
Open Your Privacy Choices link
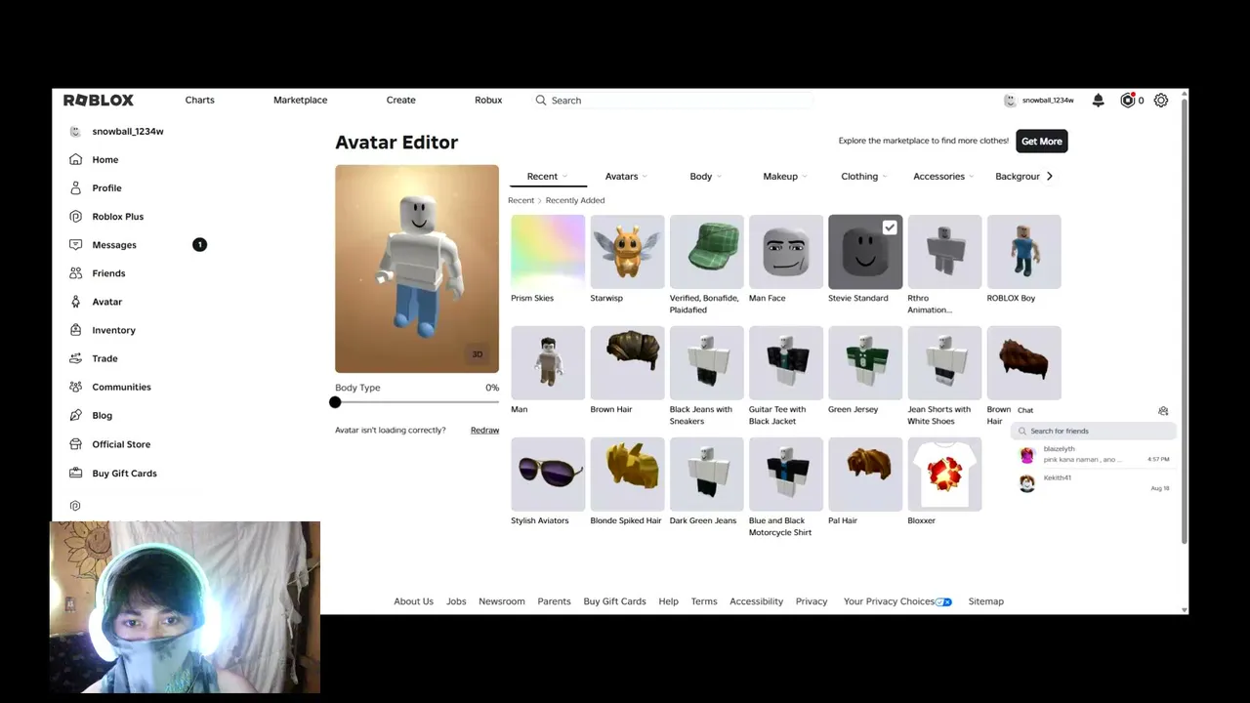click(x=897, y=601)
